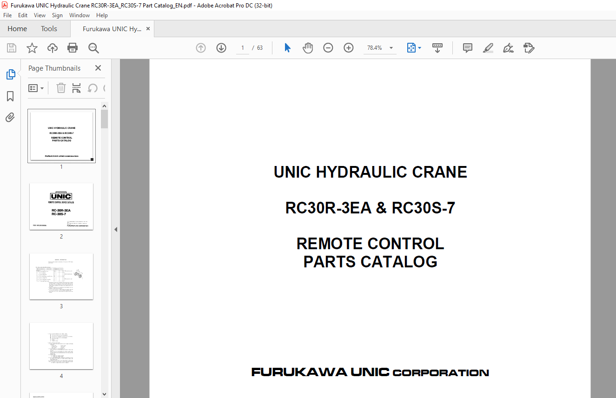The width and height of the screenshot is (616, 398).
Task: Open the scrolling mode keyboard icon
Action: tap(437, 48)
